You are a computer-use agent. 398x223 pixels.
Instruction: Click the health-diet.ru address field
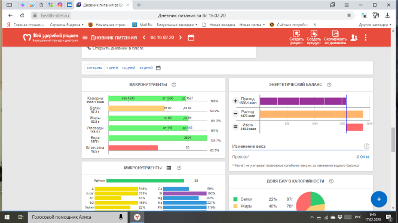[x=54, y=16]
